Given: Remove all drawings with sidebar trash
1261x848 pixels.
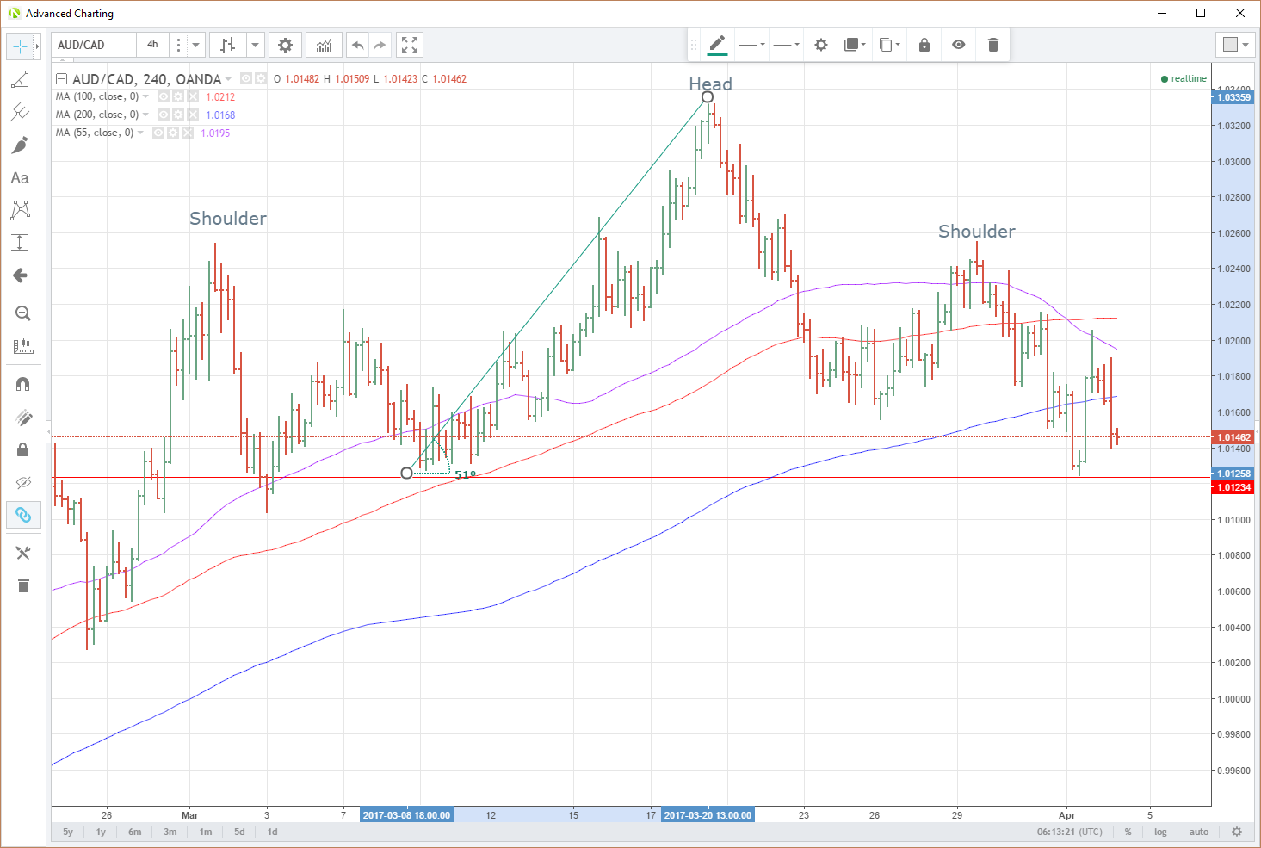Looking at the screenshot, I should 23,585.
